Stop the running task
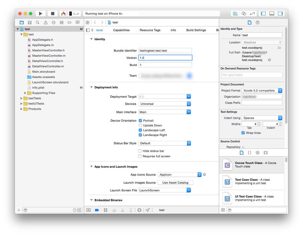This screenshot has height=235, width=303. 52,14
